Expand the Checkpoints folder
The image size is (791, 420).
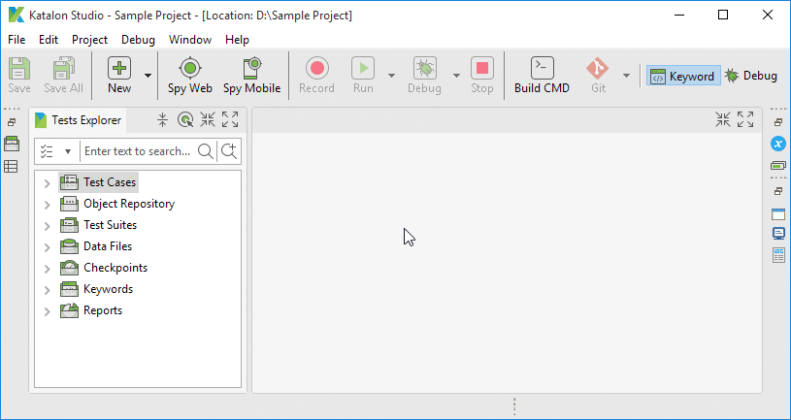tap(47, 269)
